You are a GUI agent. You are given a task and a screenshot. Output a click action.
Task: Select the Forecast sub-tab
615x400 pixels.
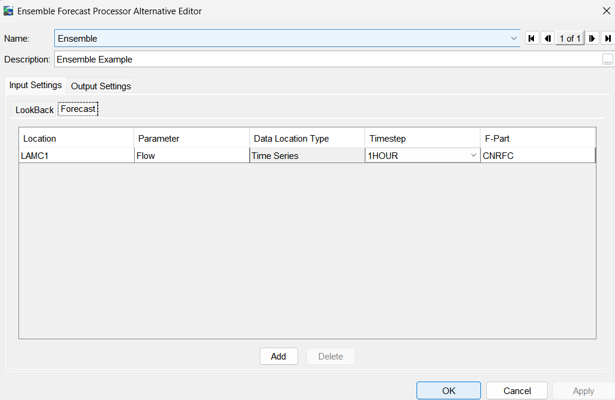click(78, 109)
